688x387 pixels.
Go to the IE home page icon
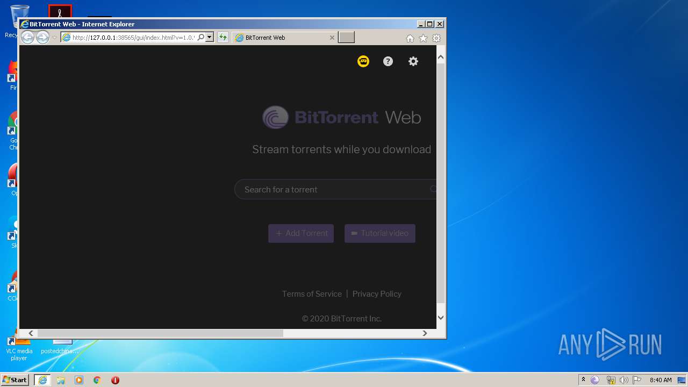click(410, 38)
